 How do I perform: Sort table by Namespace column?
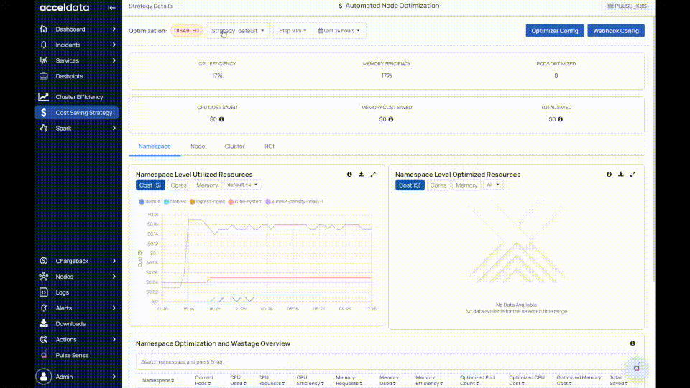click(x=158, y=380)
